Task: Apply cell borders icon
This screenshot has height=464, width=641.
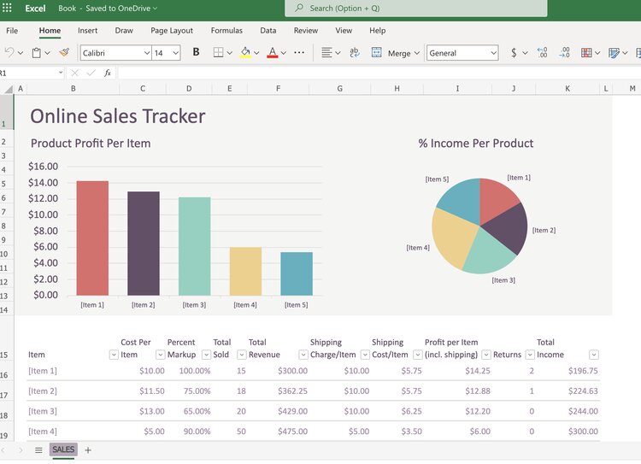Action: (218, 52)
